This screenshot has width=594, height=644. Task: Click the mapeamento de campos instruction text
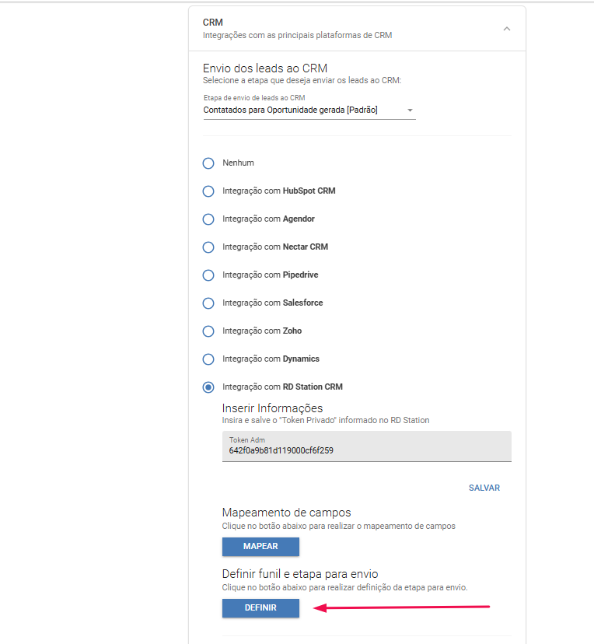(339, 526)
